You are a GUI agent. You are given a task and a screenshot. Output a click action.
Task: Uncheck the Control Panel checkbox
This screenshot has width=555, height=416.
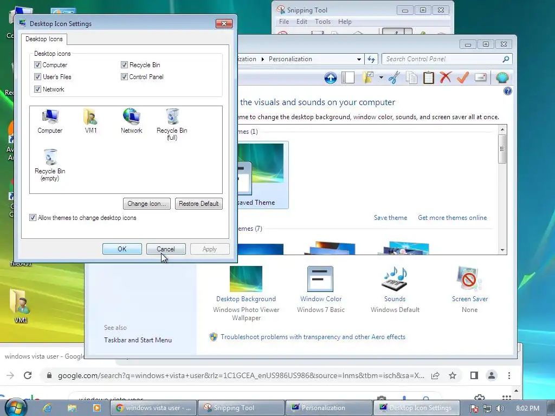(124, 77)
